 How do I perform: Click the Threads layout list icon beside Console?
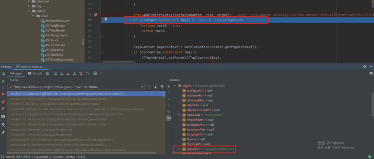point(47,73)
